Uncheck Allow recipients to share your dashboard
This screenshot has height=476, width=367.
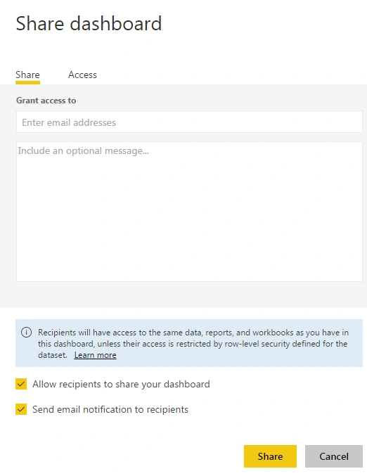[21, 384]
